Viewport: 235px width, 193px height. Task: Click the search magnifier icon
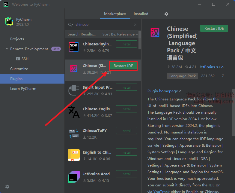(x=70, y=25)
